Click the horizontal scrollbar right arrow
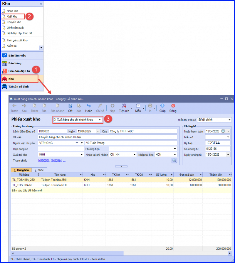235x264 pixels. 230,253
